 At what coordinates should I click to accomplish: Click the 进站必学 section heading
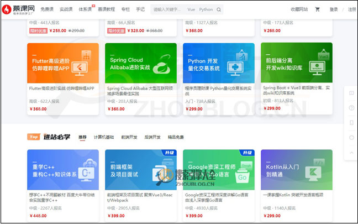pos(57,137)
